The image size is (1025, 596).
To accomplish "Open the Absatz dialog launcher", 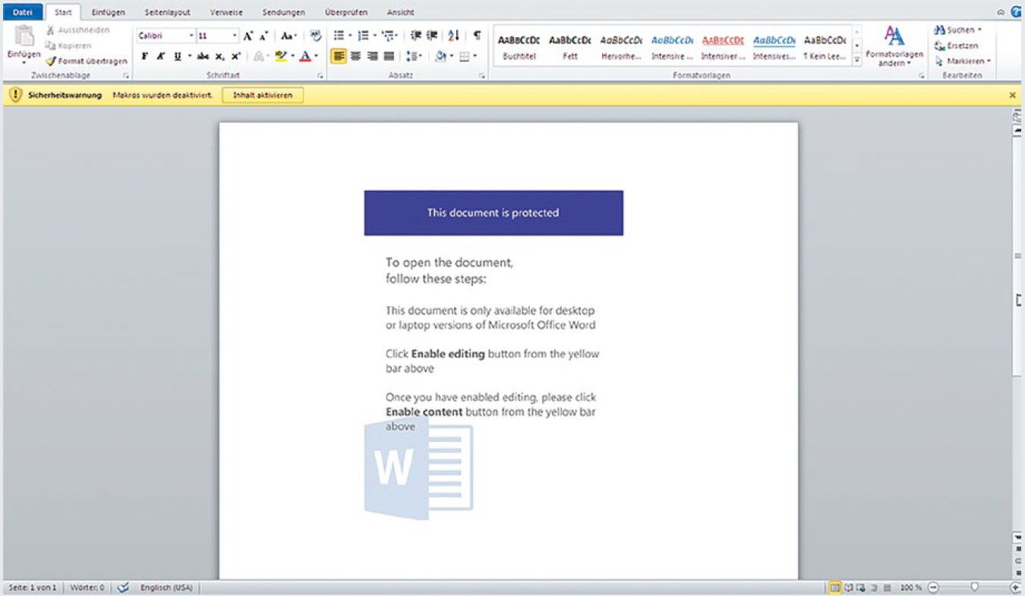I will [x=481, y=76].
